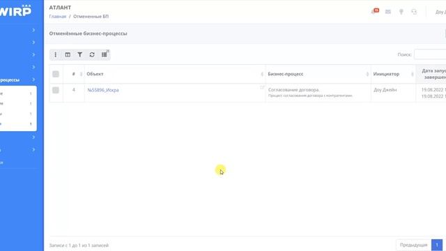The image size is (446, 251).
Task: Toggle the select-all checkbox in table header
Action: (56, 74)
